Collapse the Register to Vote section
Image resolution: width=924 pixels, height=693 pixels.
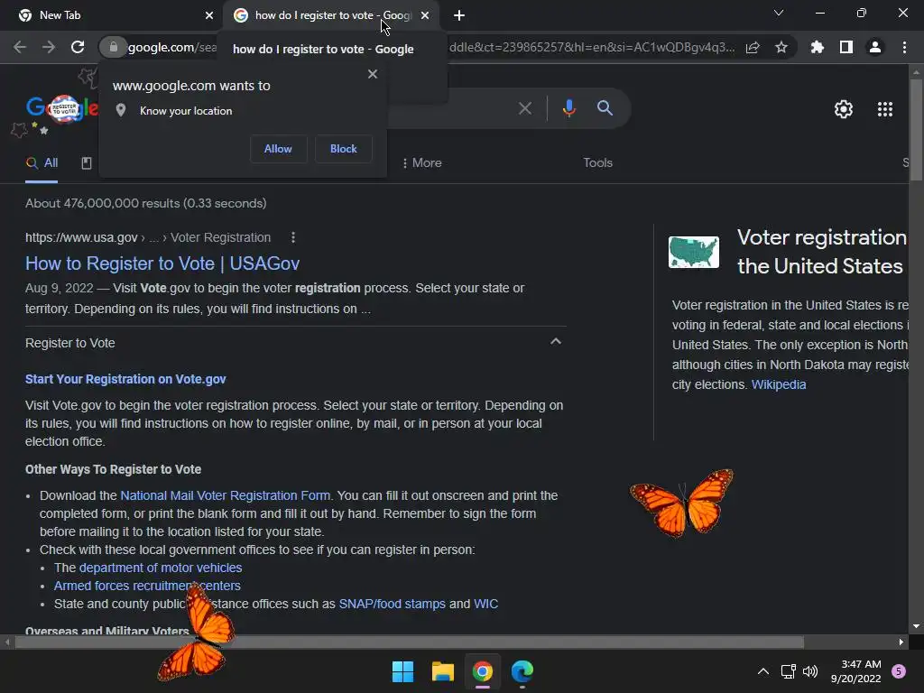[x=556, y=341]
